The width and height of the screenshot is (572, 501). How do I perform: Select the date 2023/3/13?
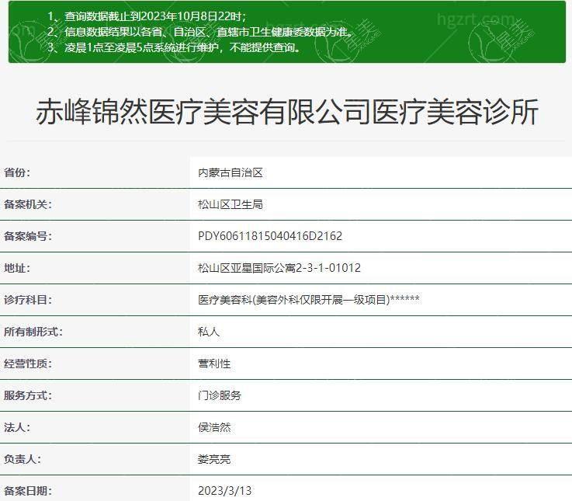click(225, 491)
